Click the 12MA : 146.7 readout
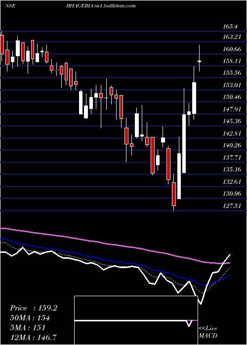 33,337
